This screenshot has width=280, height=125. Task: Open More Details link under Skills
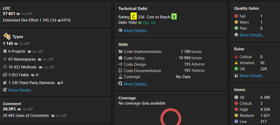tap(136, 84)
